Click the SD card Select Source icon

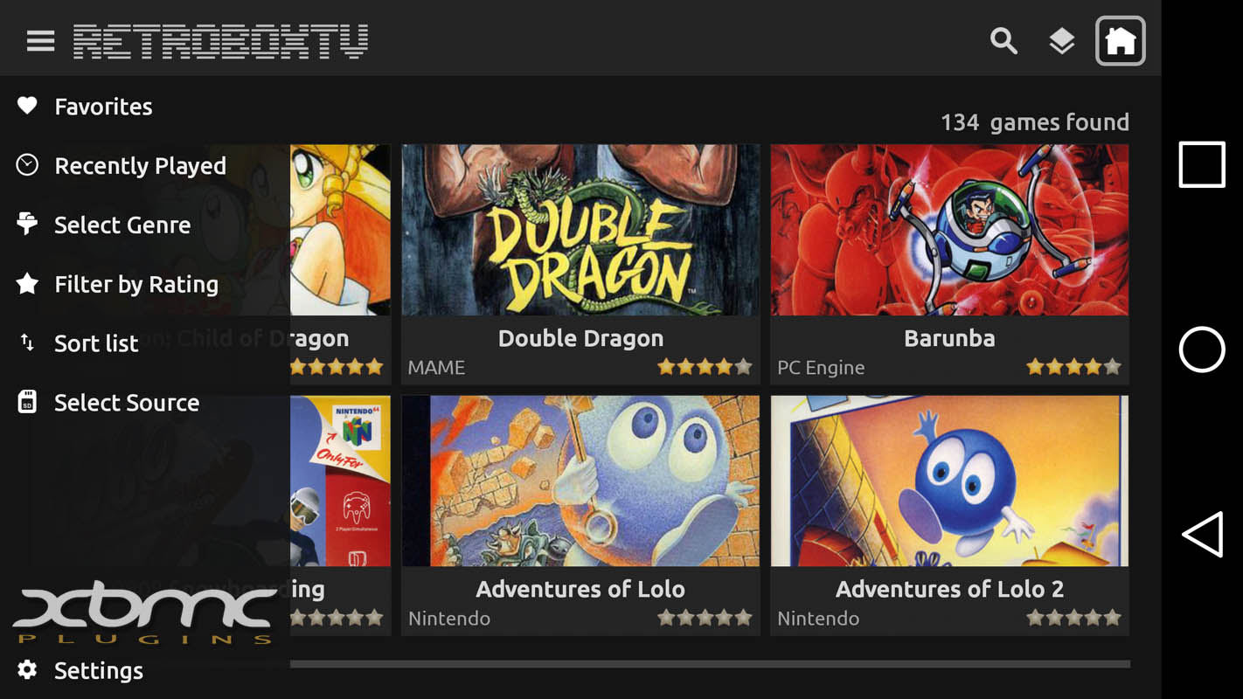[x=27, y=402]
